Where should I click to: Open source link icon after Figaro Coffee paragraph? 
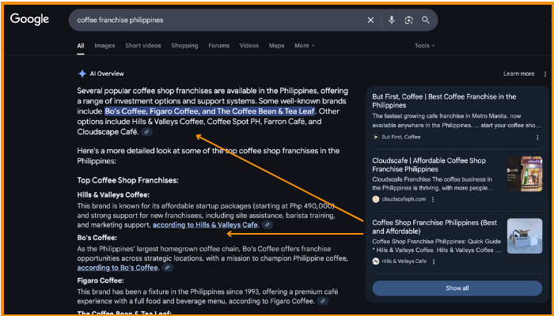pos(323,301)
